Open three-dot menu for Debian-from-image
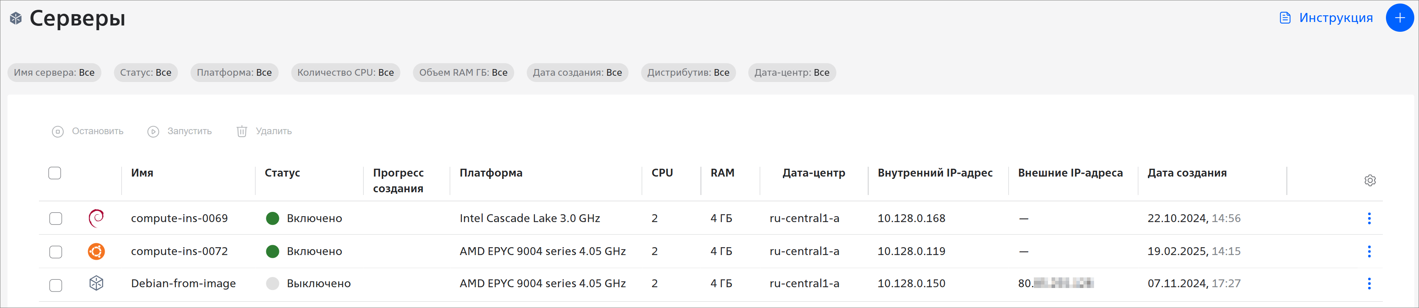This screenshot has width=1419, height=308. [x=1369, y=284]
